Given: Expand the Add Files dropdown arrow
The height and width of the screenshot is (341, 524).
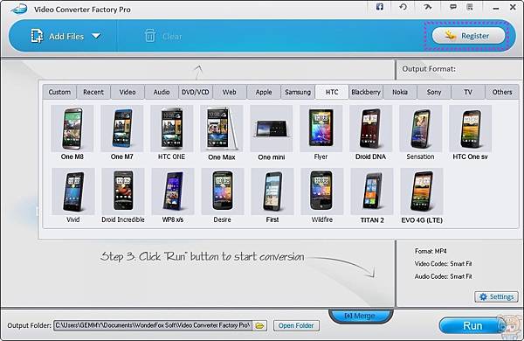Looking at the screenshot, I should pos(96,36).
